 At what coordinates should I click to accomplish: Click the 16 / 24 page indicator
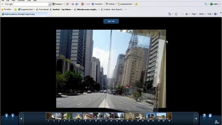[111, 21]
